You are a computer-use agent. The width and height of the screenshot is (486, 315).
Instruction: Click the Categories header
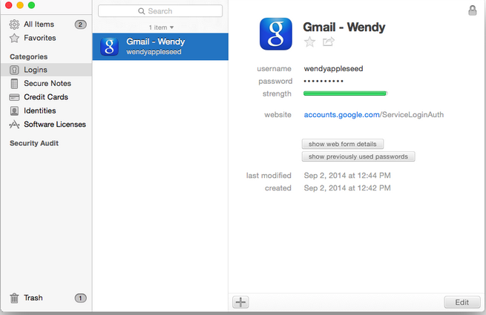click(x=28, y=57)
